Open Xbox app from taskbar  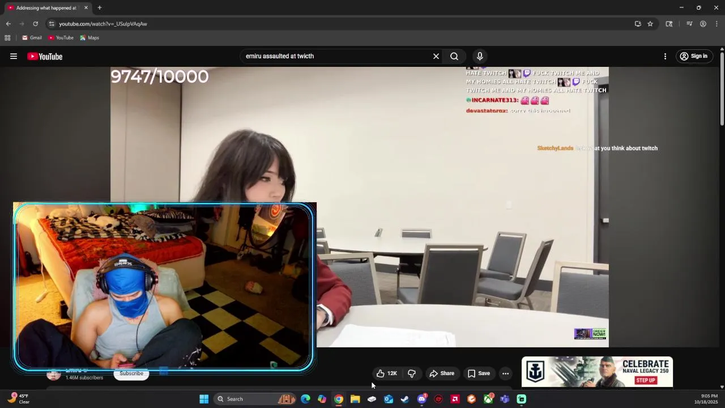pos(488,399)
